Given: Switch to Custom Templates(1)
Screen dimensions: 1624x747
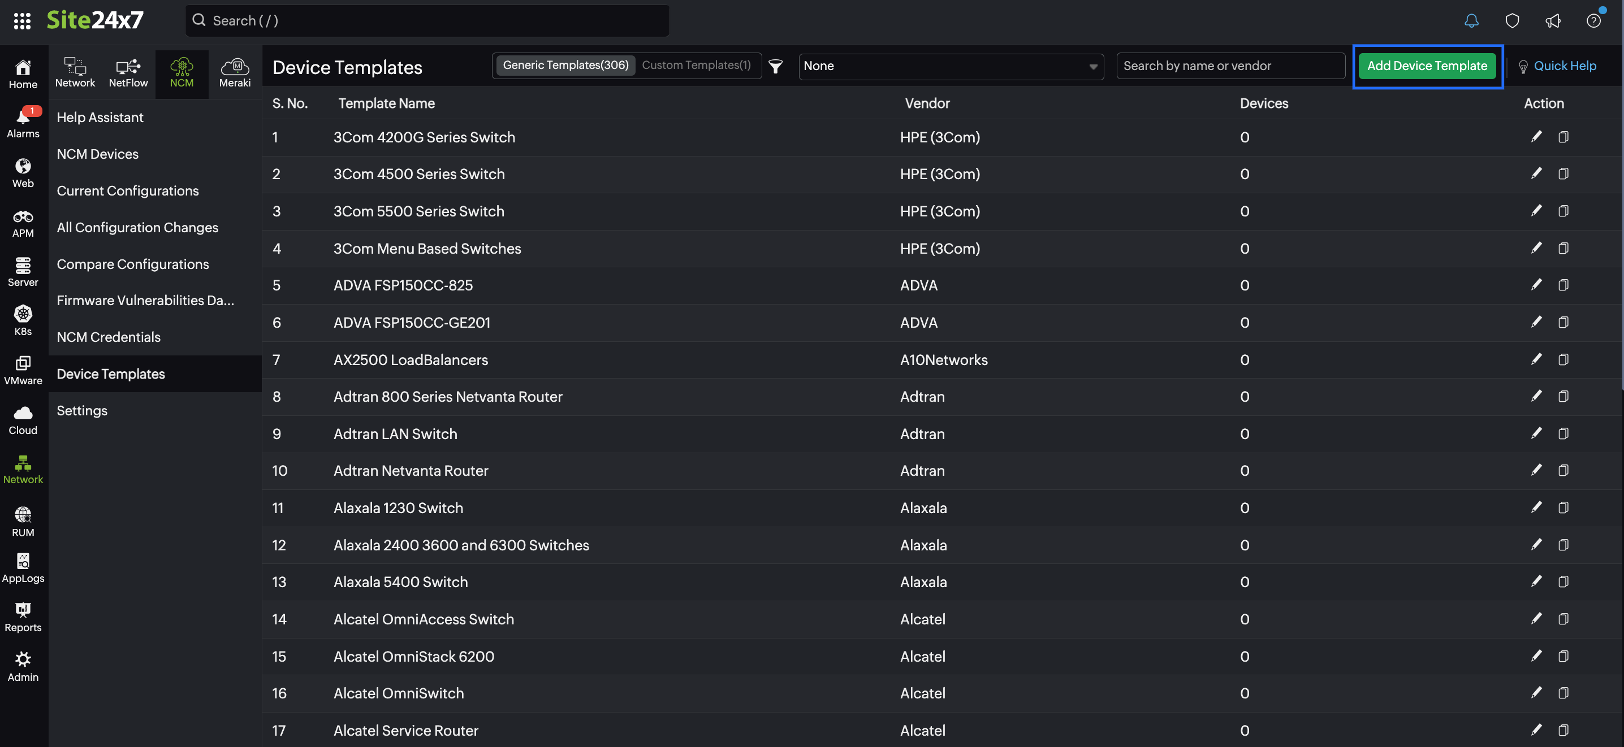Looking at the screenshot, I should pos(696,65).
